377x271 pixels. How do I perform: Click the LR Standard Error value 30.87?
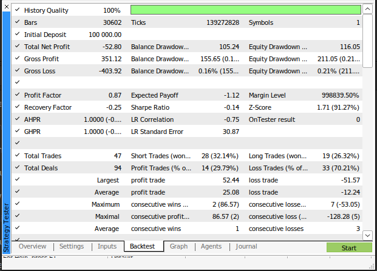[231, 132]
